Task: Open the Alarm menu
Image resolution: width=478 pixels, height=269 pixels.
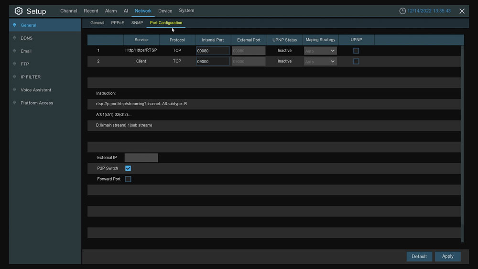Action: click(x=111, y=11)
